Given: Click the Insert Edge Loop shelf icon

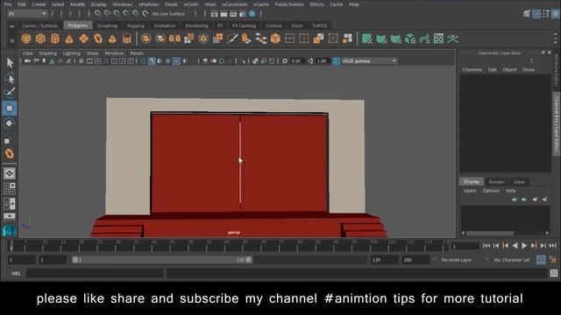Looking at the screenshot, I should coord(304,38).
